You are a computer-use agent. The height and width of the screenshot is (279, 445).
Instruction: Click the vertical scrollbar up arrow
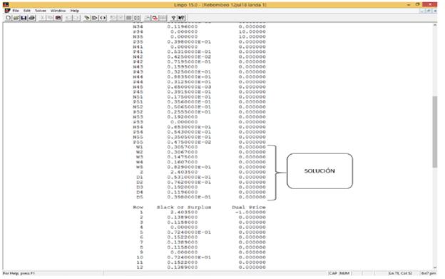[435, 25]
